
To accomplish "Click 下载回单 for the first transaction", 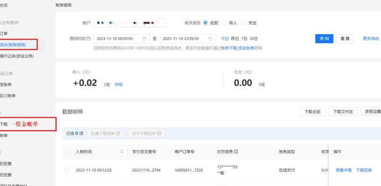I will (x=364, y=170).
